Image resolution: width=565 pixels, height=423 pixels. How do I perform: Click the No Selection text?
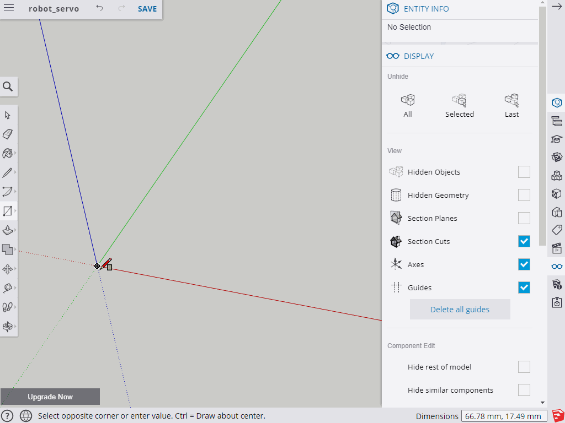click(409, 27)
